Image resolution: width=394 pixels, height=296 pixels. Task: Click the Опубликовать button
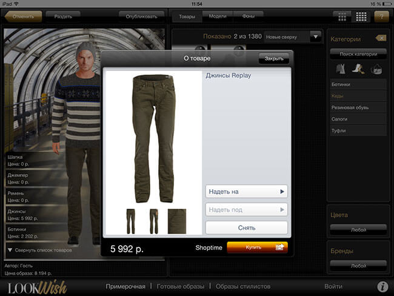(141, 16)
